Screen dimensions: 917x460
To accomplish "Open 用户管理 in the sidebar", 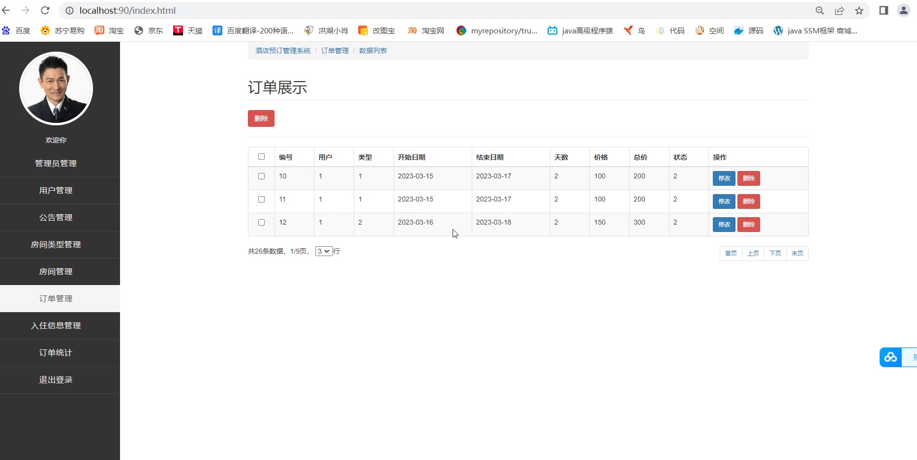I will pos(56,190).
